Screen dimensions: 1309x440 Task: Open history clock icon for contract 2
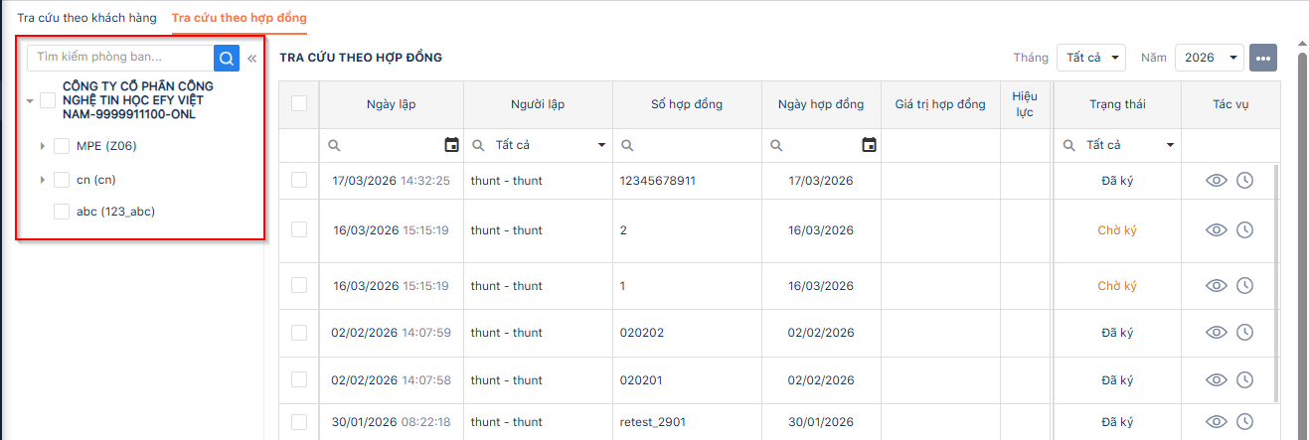tap(1245, 230)
